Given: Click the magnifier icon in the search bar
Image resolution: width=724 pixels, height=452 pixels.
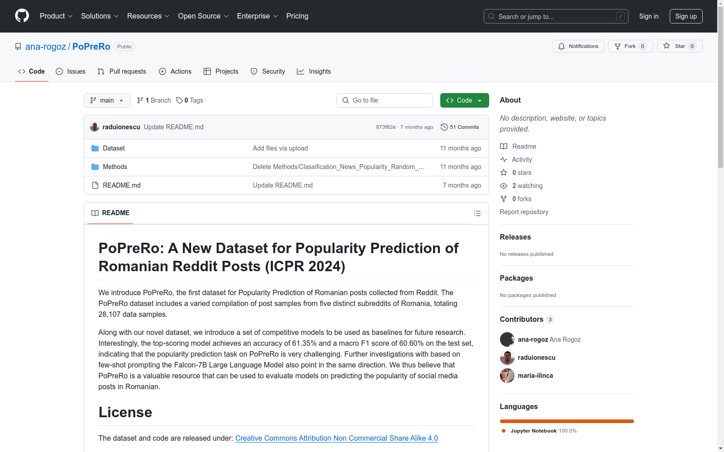Looking at the screenshot, I should pyautogui.click(x=491, y=16).
